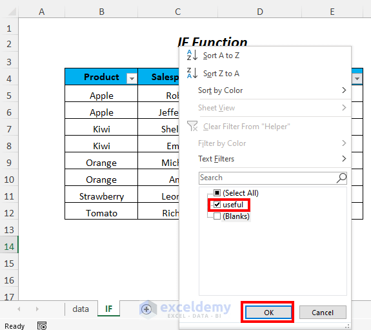The height and width of the screenshot is (330, 371).
Task: Expand the Text Filters submenu arrow
Action: (x=344, y=158)
